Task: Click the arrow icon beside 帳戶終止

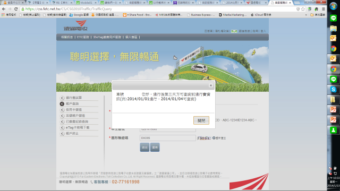Action: tap(62, 134)
